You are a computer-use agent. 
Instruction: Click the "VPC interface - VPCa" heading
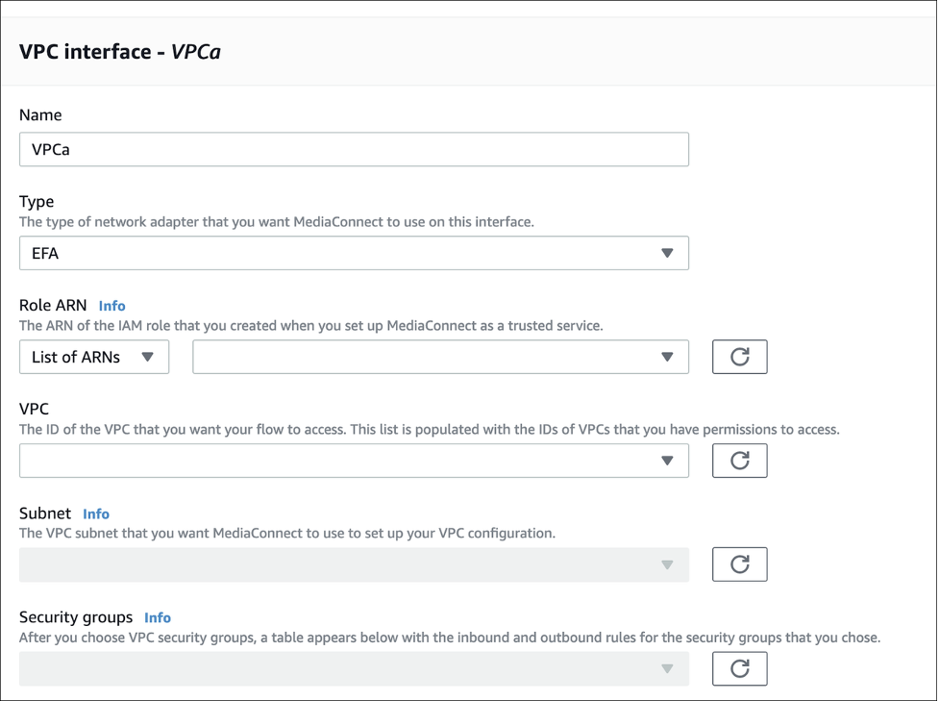pyautogui.click(x=120, y=51)
